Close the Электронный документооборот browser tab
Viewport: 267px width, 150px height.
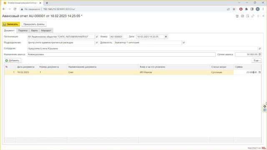[40, 3]
